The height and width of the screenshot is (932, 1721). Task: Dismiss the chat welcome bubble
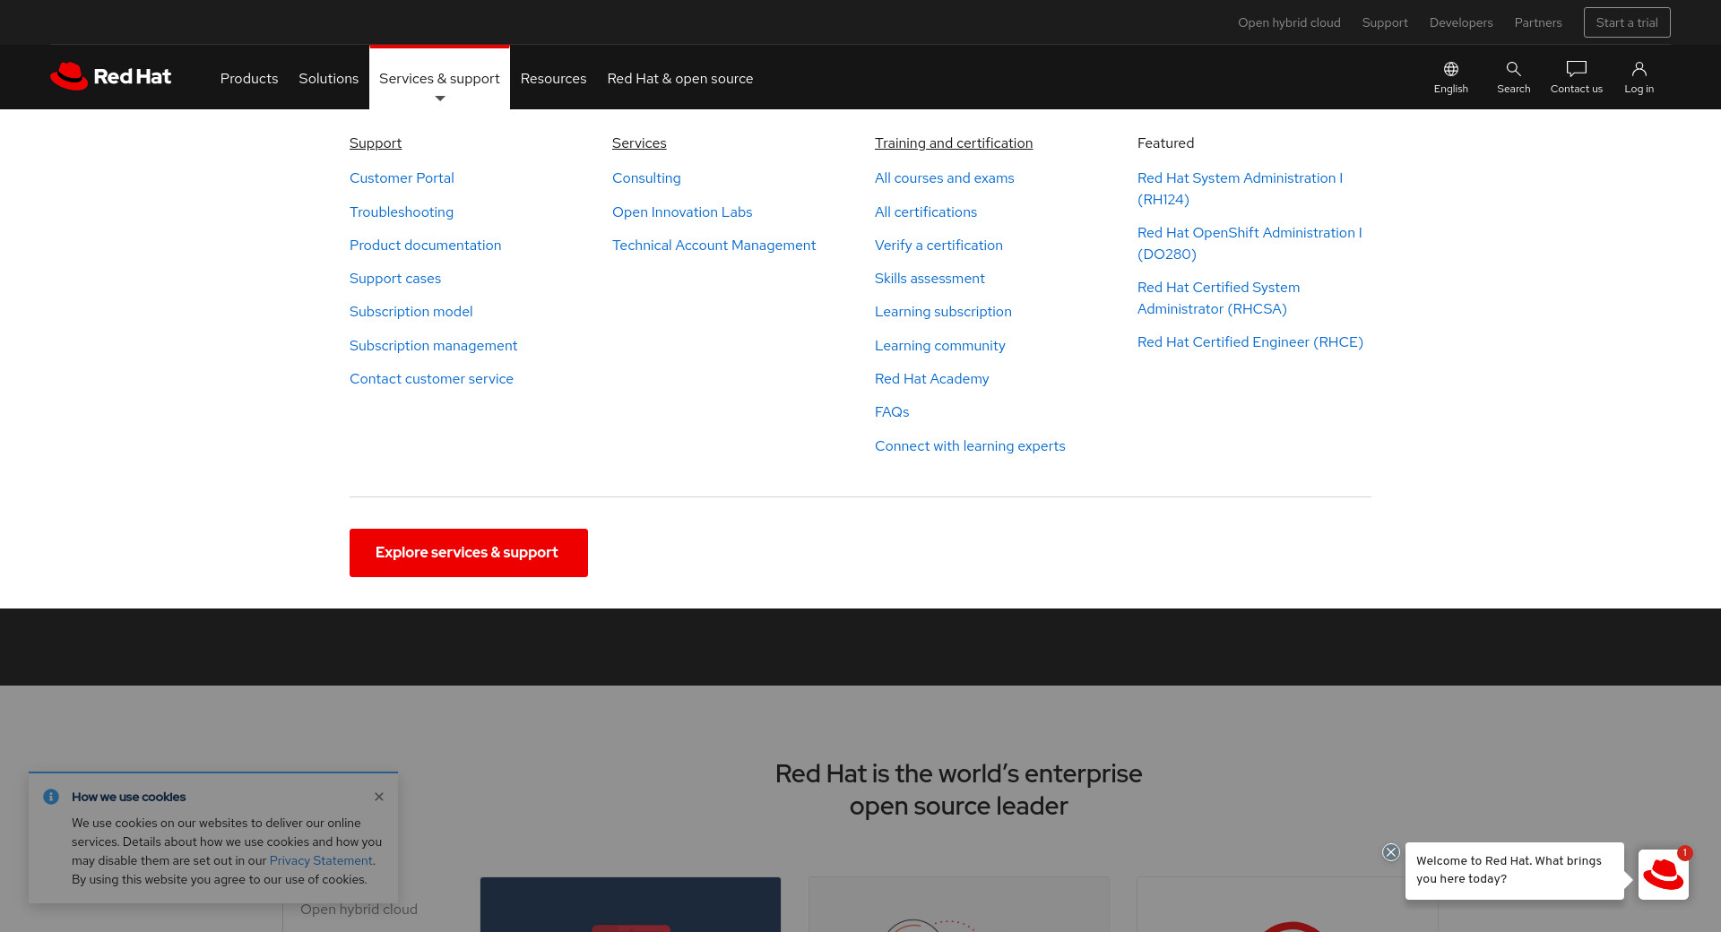pyautogui.click(x=1390, y=852)
